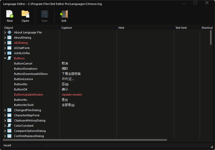Click the ConfirmReplaceDialog form icon
Screen dimensions: 215x150
click(x=9, y=136)
